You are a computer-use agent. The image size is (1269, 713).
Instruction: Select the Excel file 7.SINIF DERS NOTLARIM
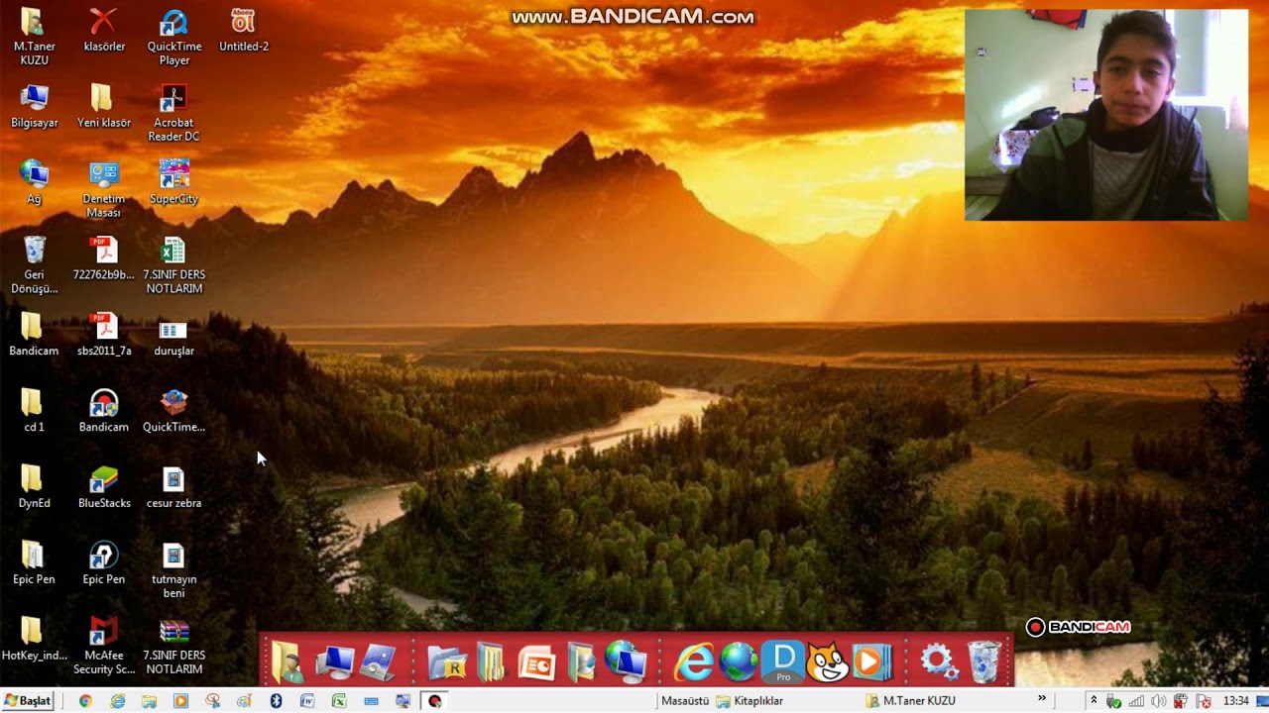pyautogui.click(x=173, y=265)
